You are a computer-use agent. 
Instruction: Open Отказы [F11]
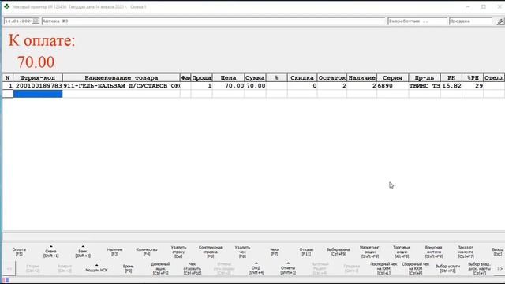click(306, 252)
